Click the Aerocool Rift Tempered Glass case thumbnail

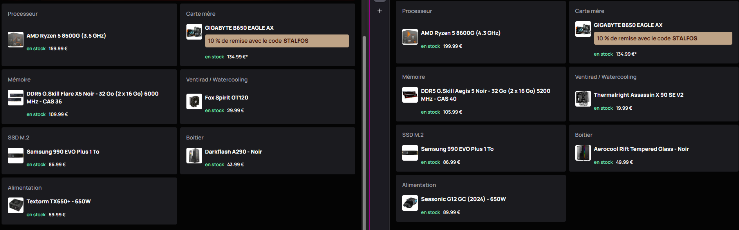583,153
